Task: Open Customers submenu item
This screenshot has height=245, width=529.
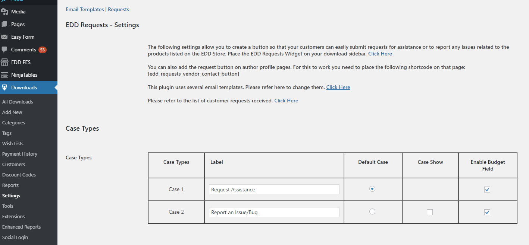Action: [14, 164]
